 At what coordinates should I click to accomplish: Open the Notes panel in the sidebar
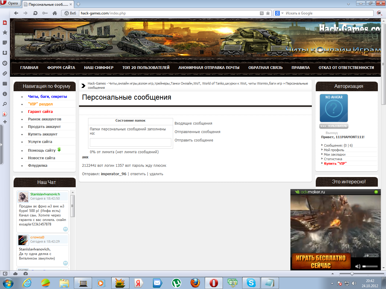pyautogui.click(x=5, y=43)
